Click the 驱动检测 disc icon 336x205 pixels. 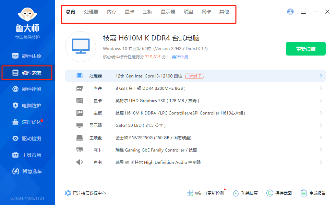pos(15,138)
